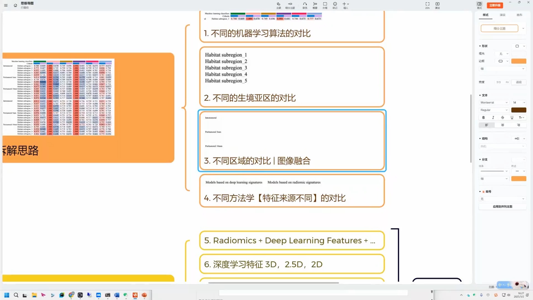Select node 6. 深度学习特征 3D, 2.5D, 2D
533x300 pixels.
click(x=292, y=264)
